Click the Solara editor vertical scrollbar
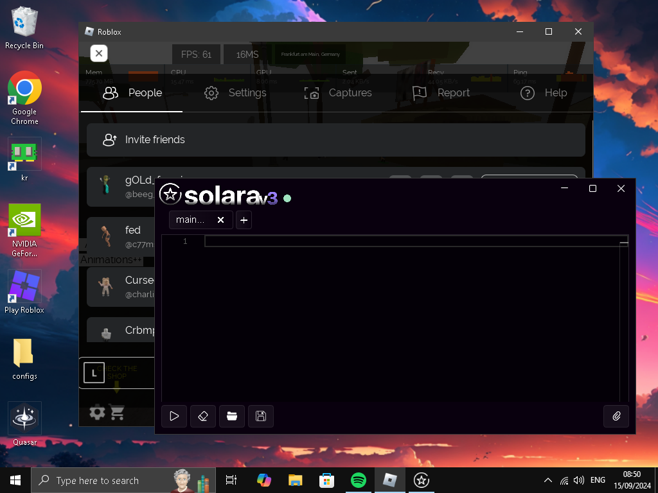This screenshot has height=493, width=658. [x=624, y=318]
